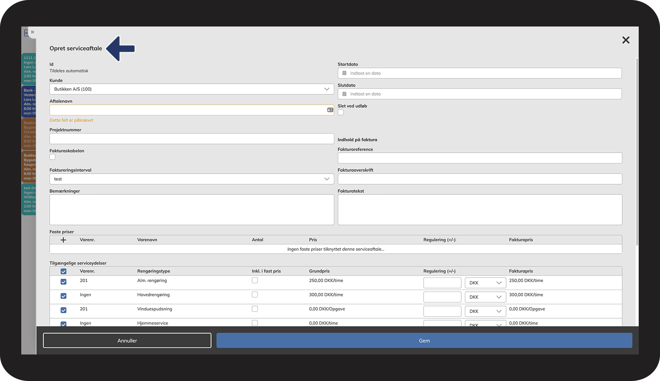Image resolution: width=660 pixels, height=381 pixels.
Task: Open the Kunde dropdown
Action: tap(192, 89)
